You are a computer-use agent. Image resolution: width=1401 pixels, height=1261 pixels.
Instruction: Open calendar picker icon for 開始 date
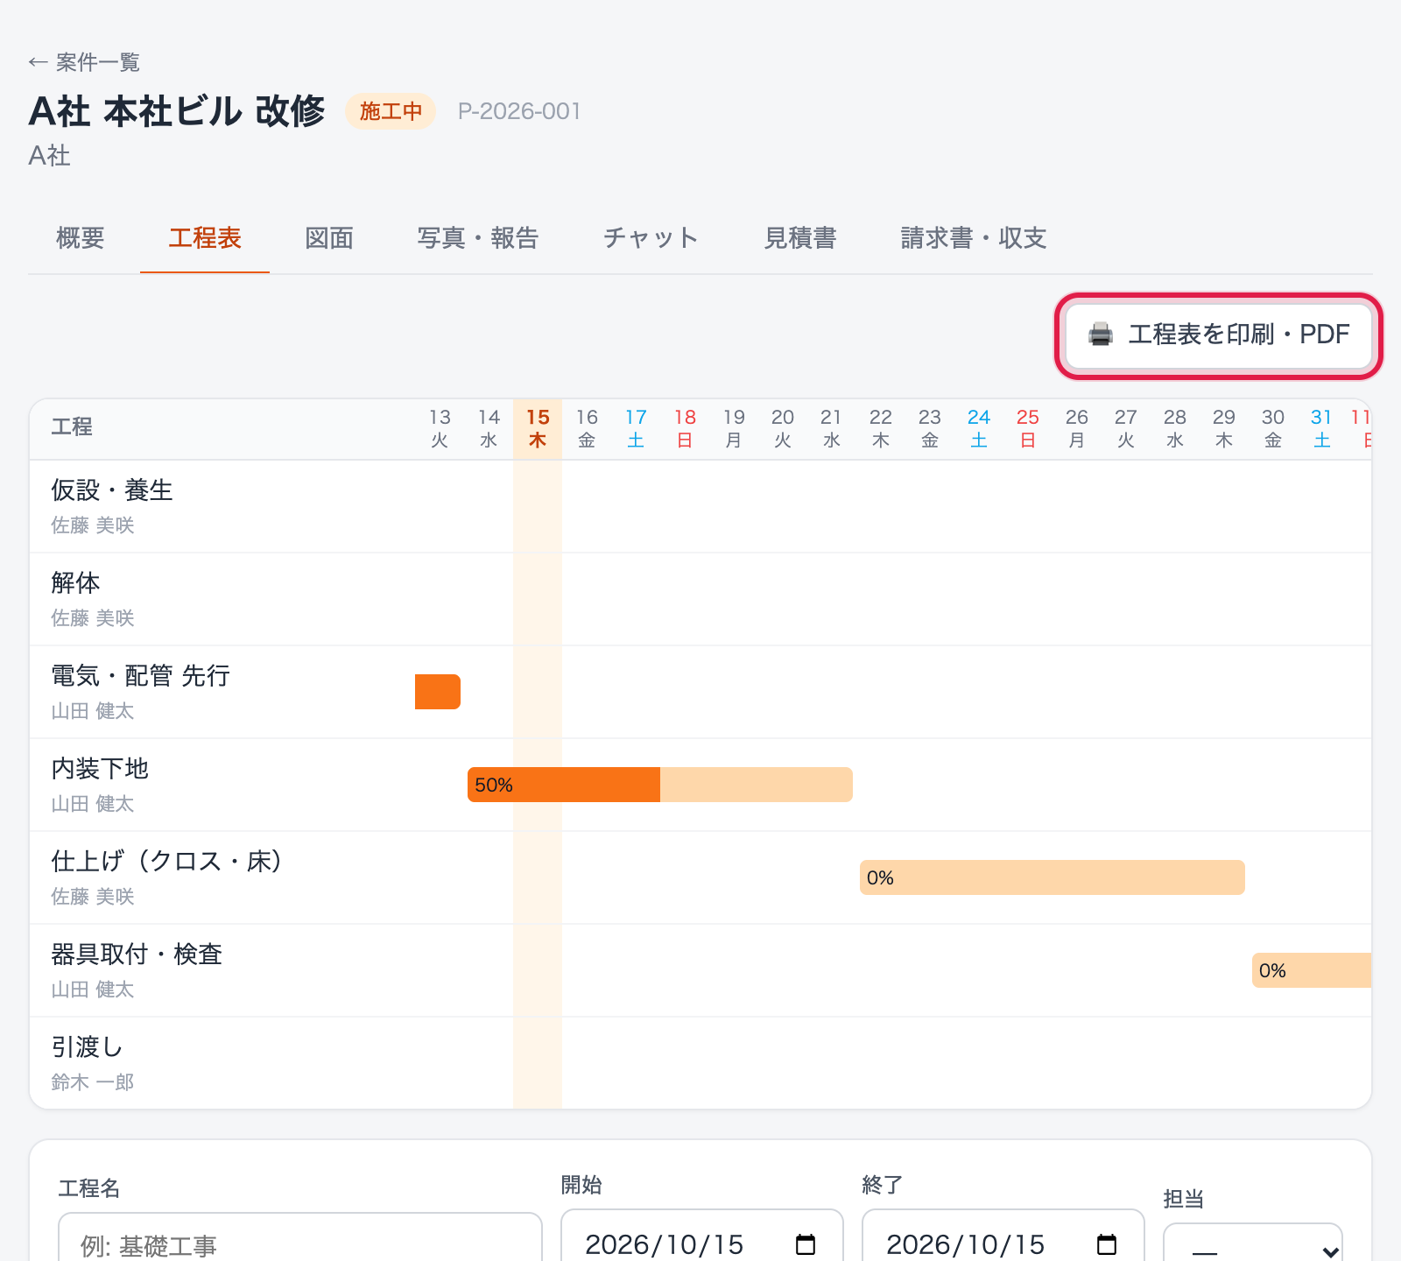point(806,1244)
